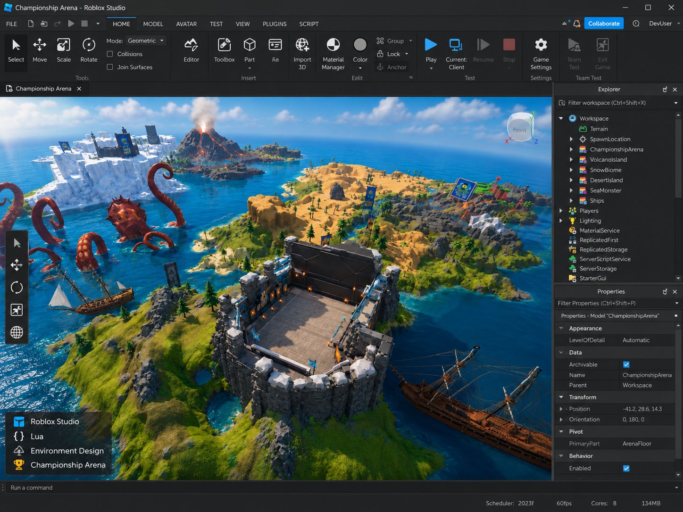Click the history clock icon near DevUser
The width and height of the screenshot is (683, 512).
click(636, 24)
